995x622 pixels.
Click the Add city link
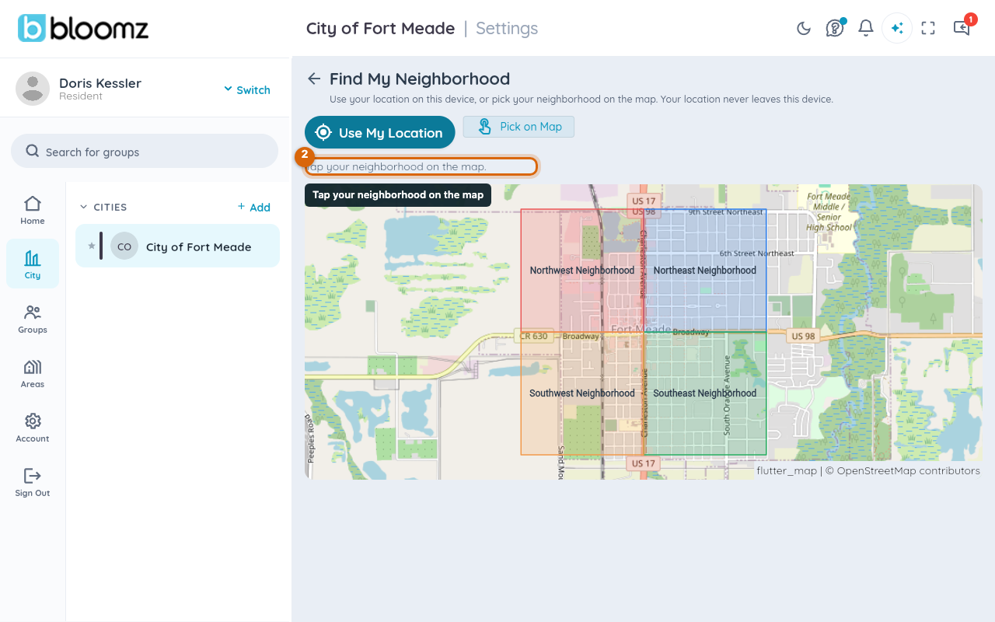[x=254, y=207]
